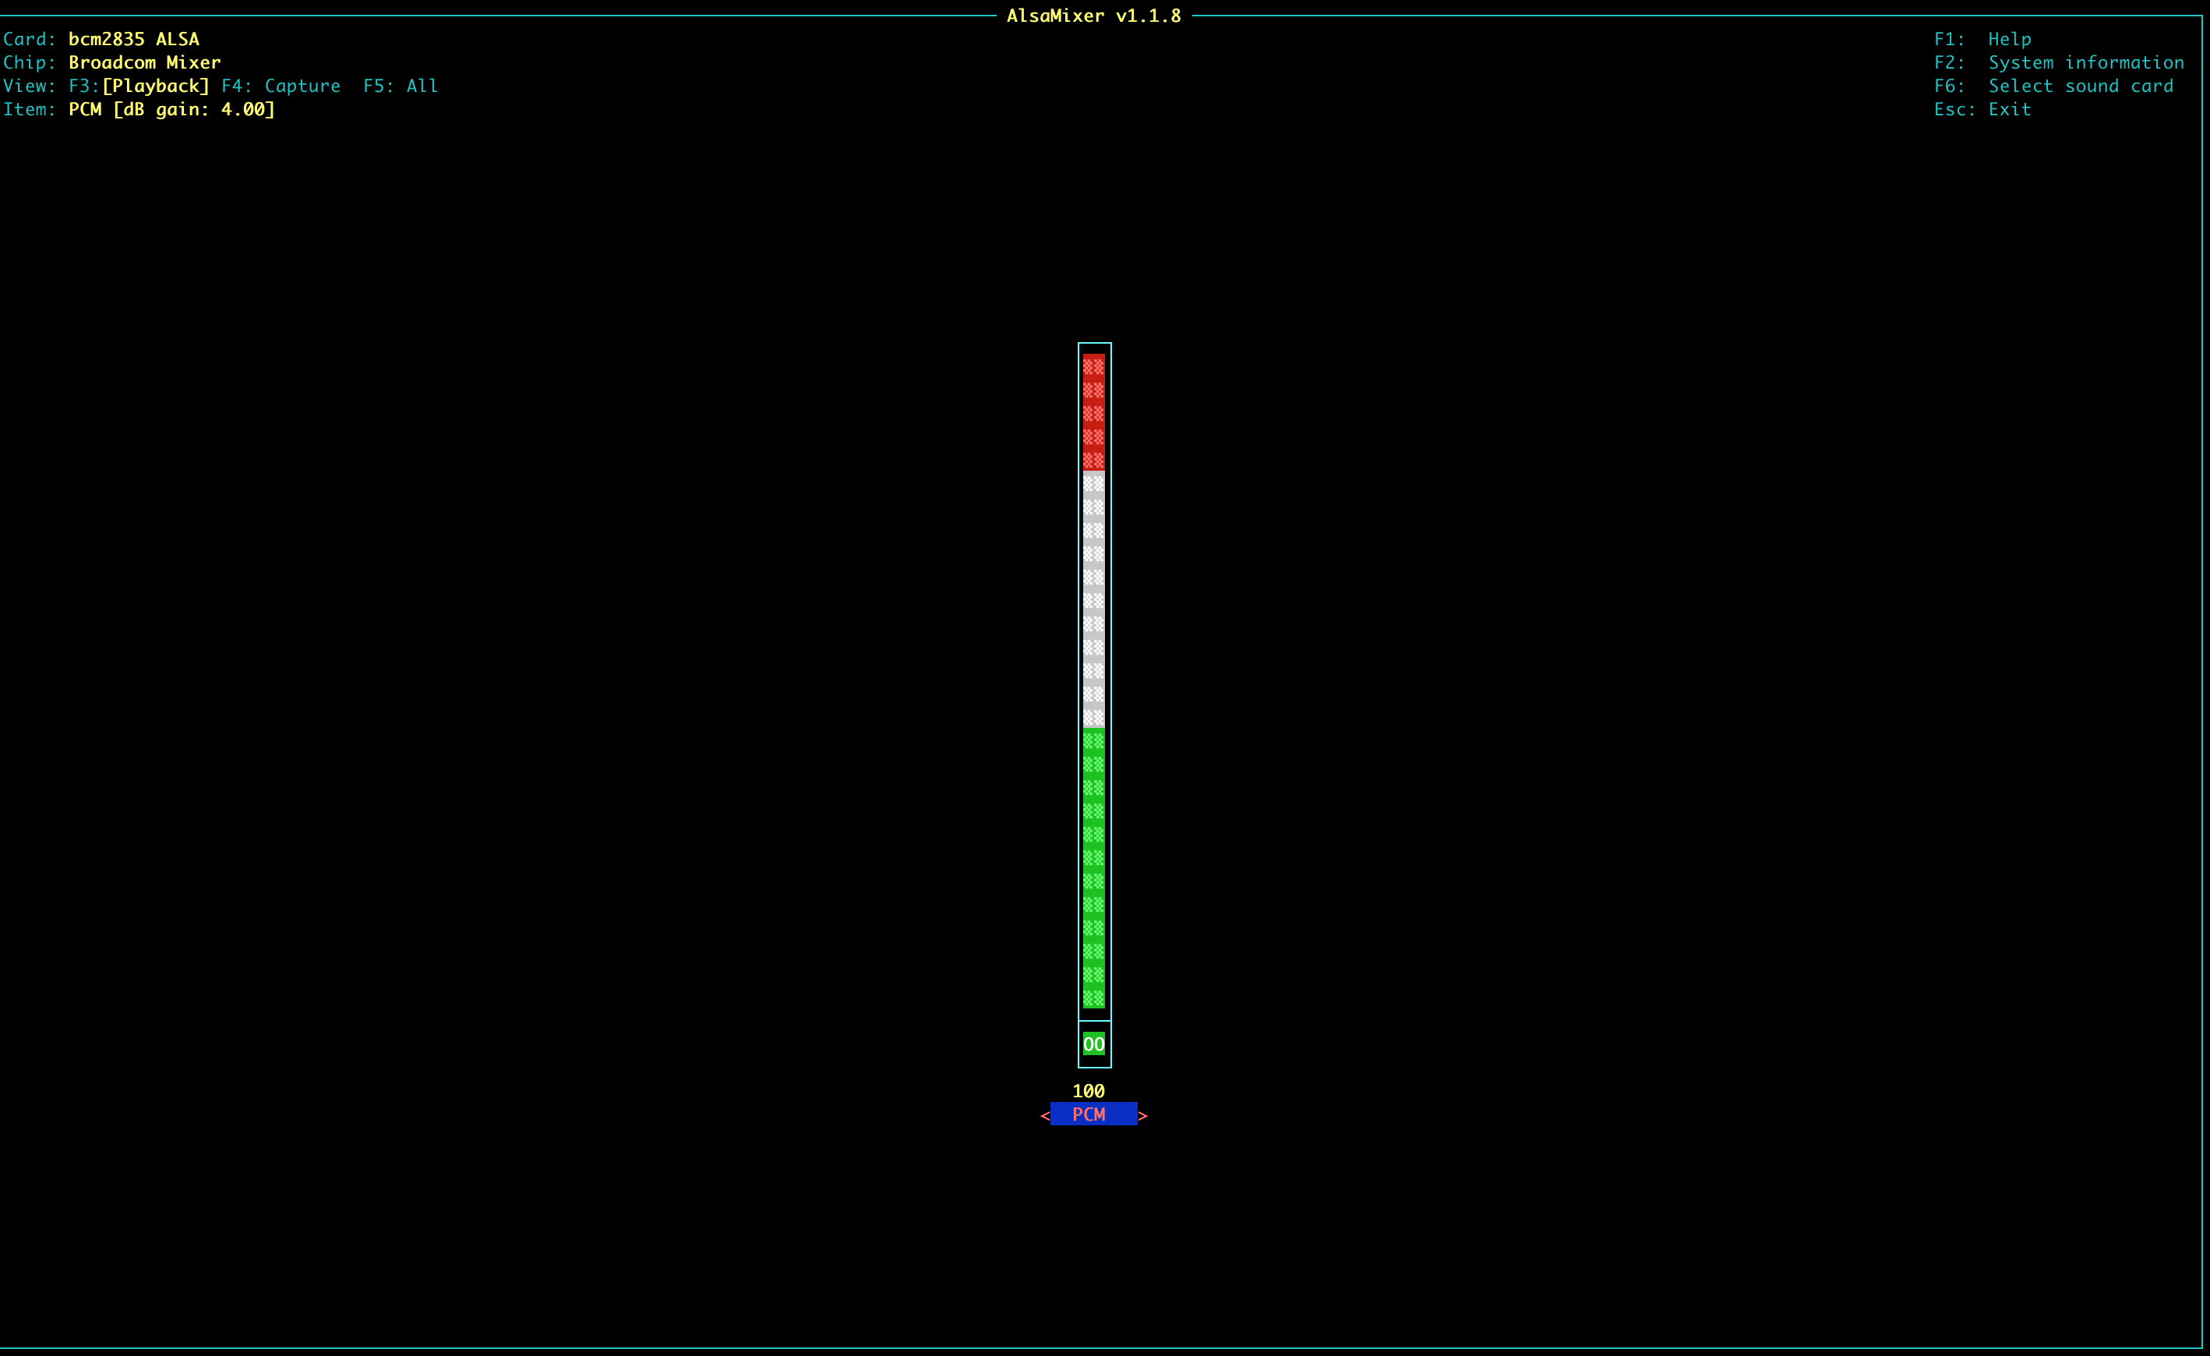The width and height of the screenshot is (2210, 1356).
Task: Switch to the F5 All view
Action: pos(400,86)
